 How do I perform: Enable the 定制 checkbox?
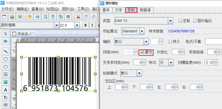coord(180,21)
